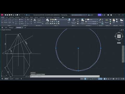125x94 pixels.
Task: Select the Line tool in Draw panel
Action: point(2,21)
